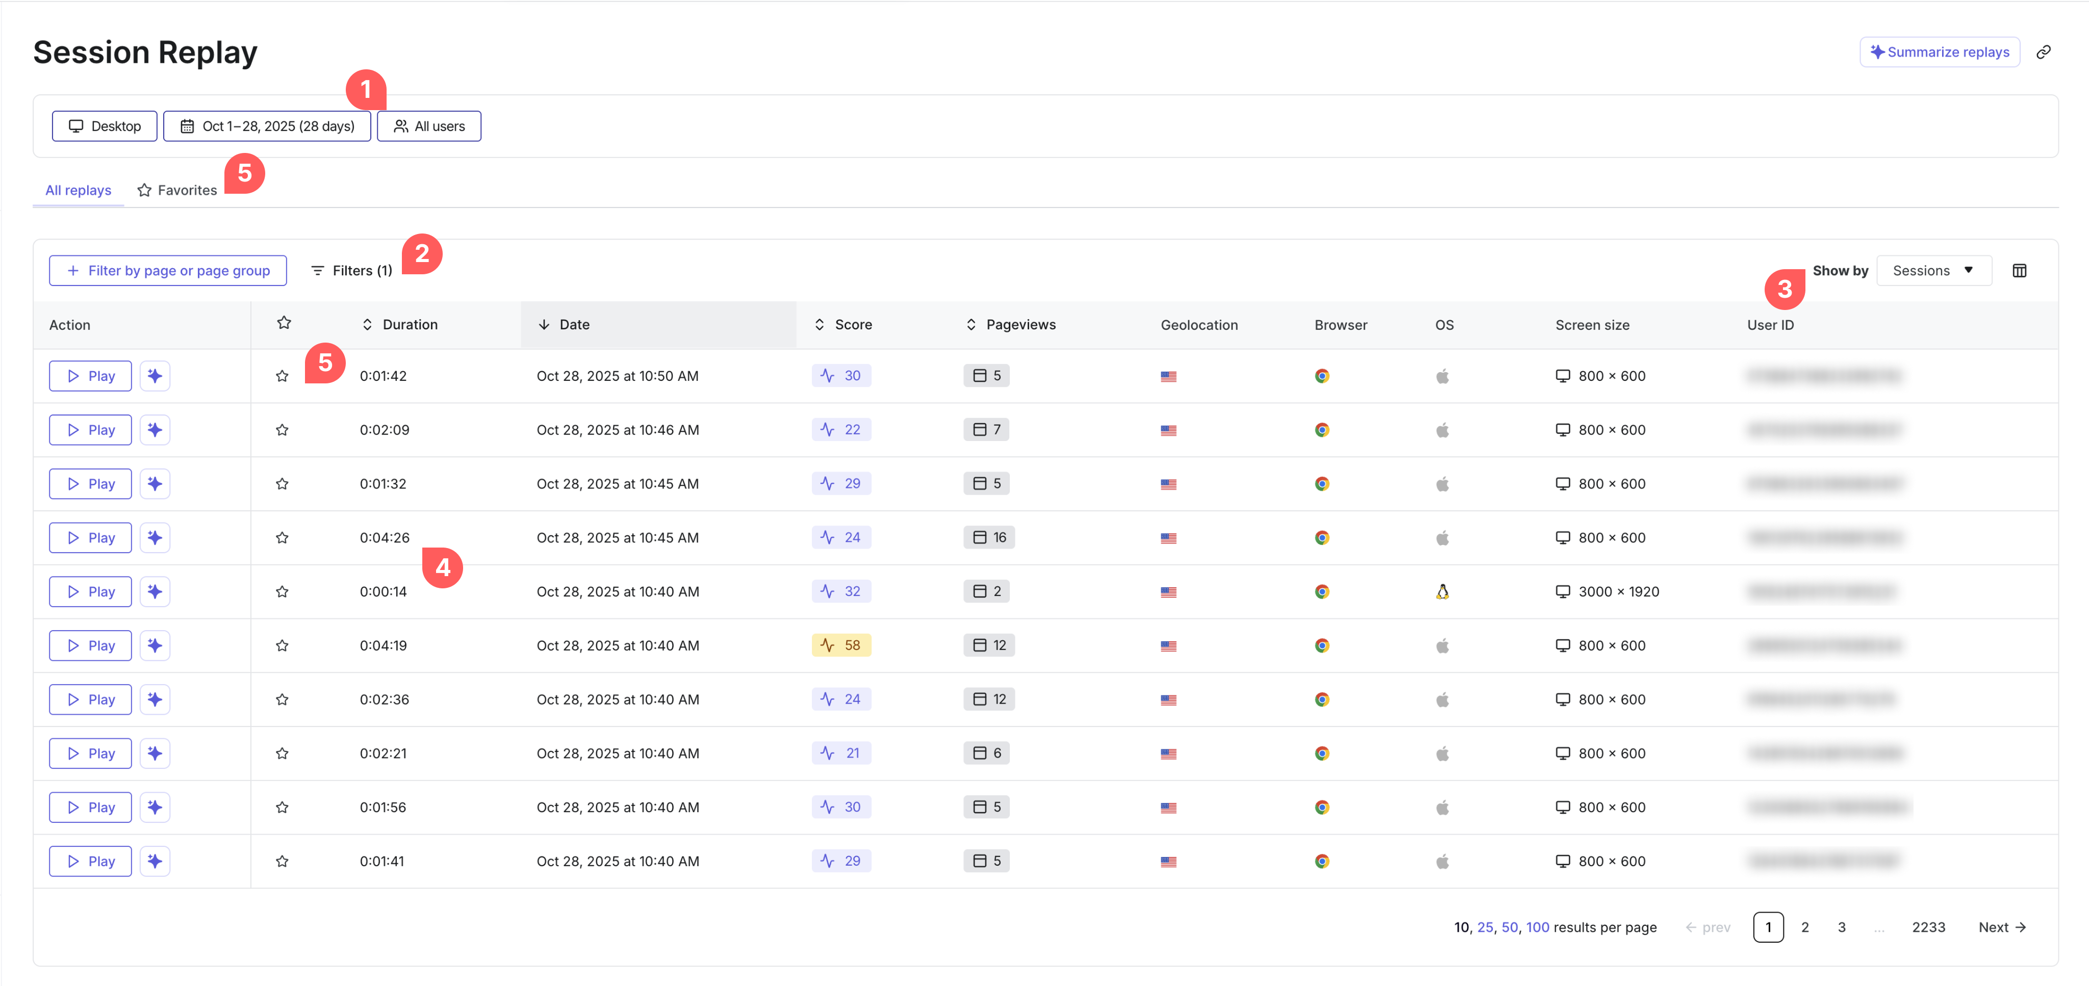
Task: Open the All users segment selector
Action: click(429, 126)
